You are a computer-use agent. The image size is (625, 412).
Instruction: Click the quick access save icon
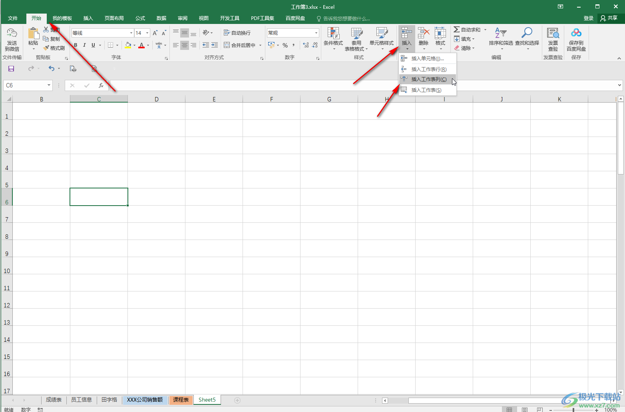click(11, 69)
